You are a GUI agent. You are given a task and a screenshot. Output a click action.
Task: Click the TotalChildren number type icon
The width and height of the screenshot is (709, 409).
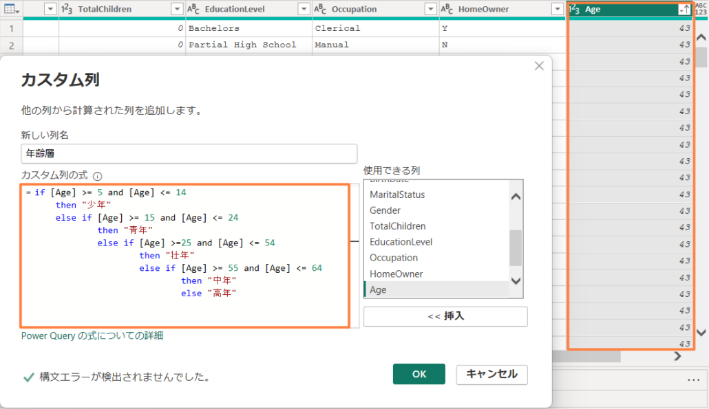pos(67,9)
